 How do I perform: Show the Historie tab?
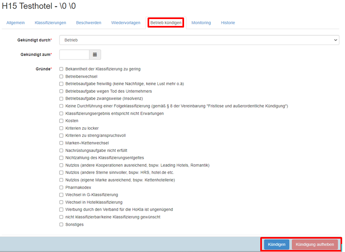[228, 23]
